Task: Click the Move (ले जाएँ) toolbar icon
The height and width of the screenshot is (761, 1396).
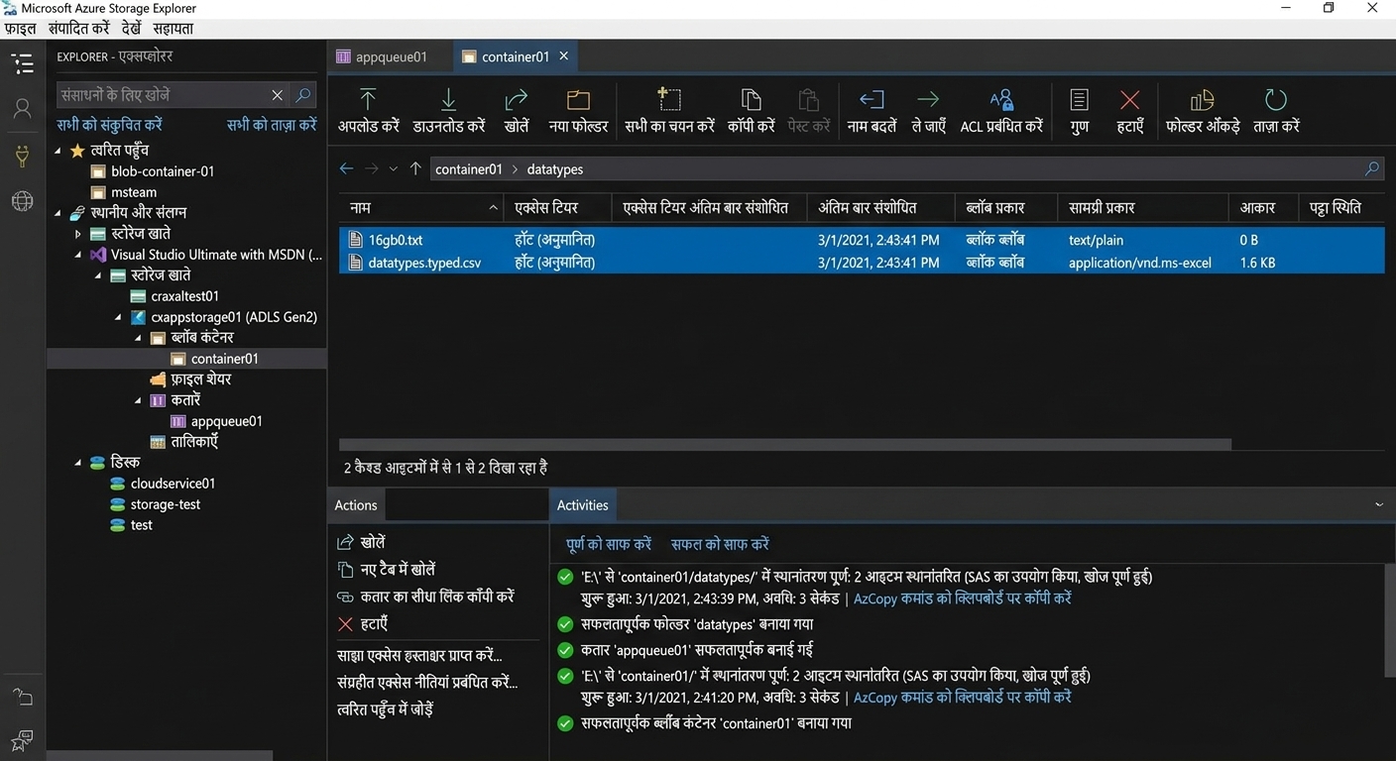Action: pyautogui.click(x=928, y=100)
